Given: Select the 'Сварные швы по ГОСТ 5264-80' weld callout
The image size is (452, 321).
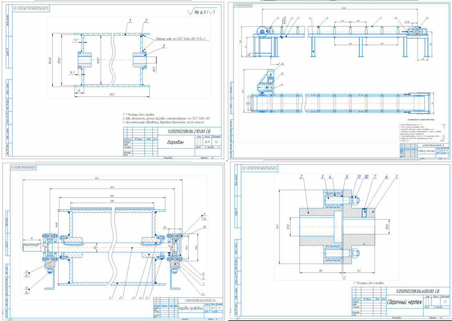Looking at the screenshot, I should [181, 39].
